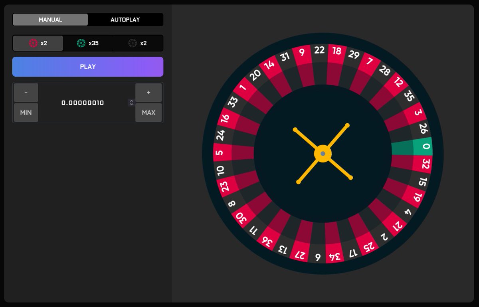Pick the dark chip x2 bet option
Screen dimensions: 479x307
click(138, 43)
